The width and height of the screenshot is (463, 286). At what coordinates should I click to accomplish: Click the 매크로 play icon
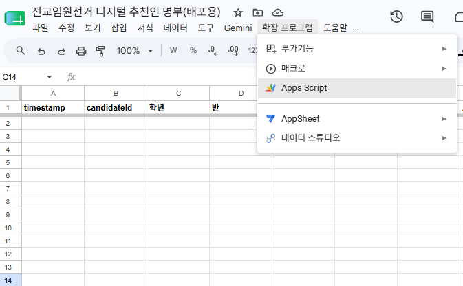coord(271,69)
